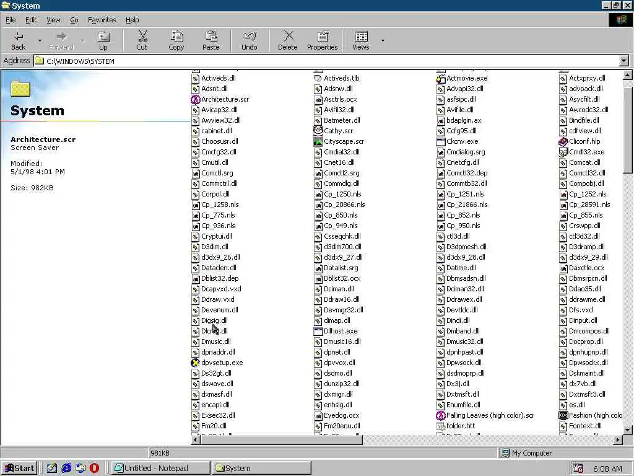This screenshot has height=476, width=634.
Task: Launch Internet Explorer from Quick Launch
Action: pyautogui.click(x=66, y=468)
